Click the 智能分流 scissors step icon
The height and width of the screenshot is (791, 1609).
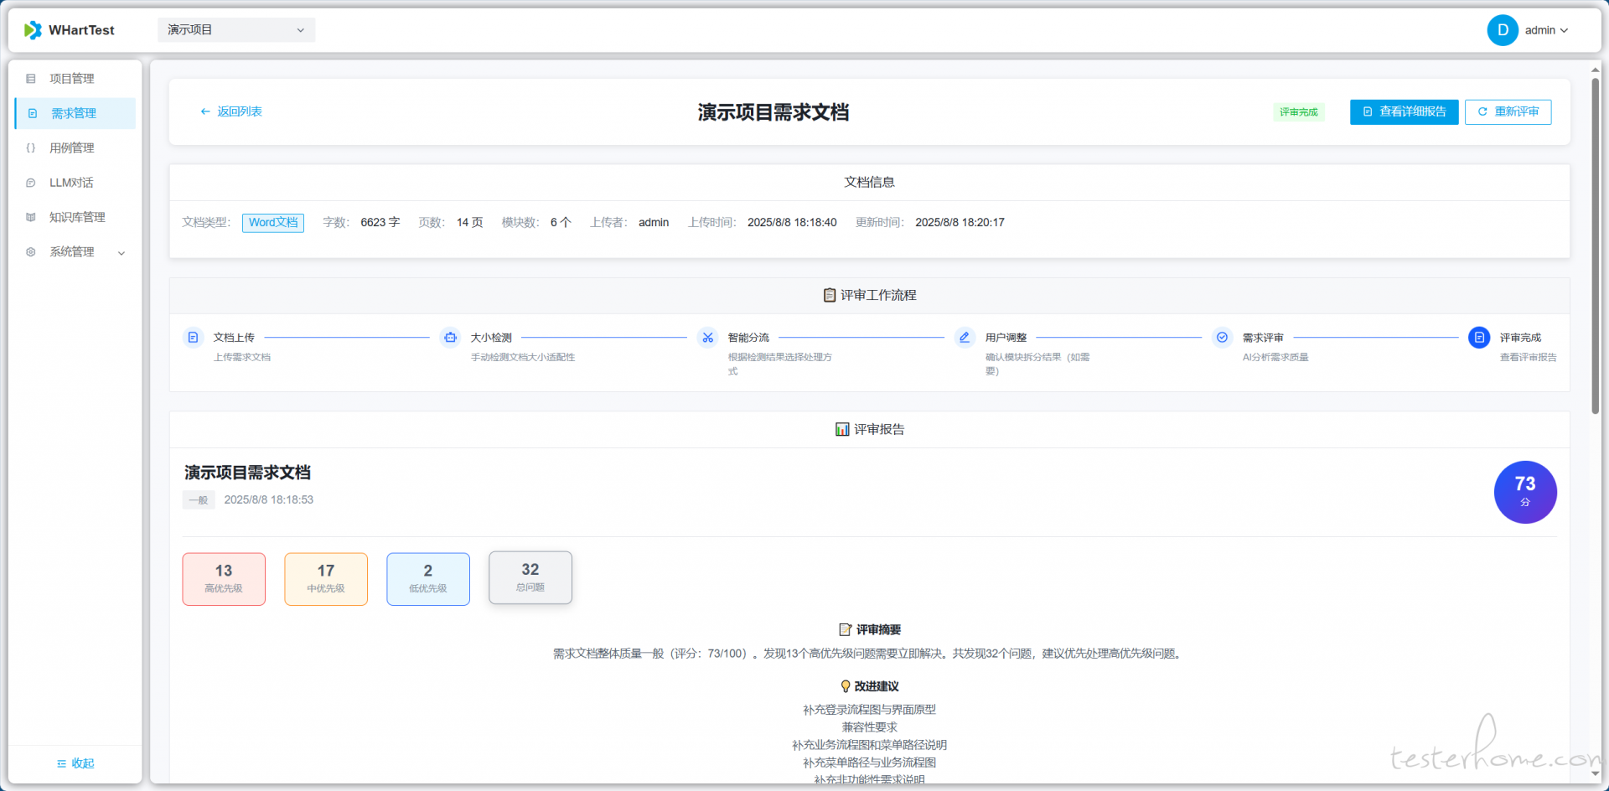[708, 338]
